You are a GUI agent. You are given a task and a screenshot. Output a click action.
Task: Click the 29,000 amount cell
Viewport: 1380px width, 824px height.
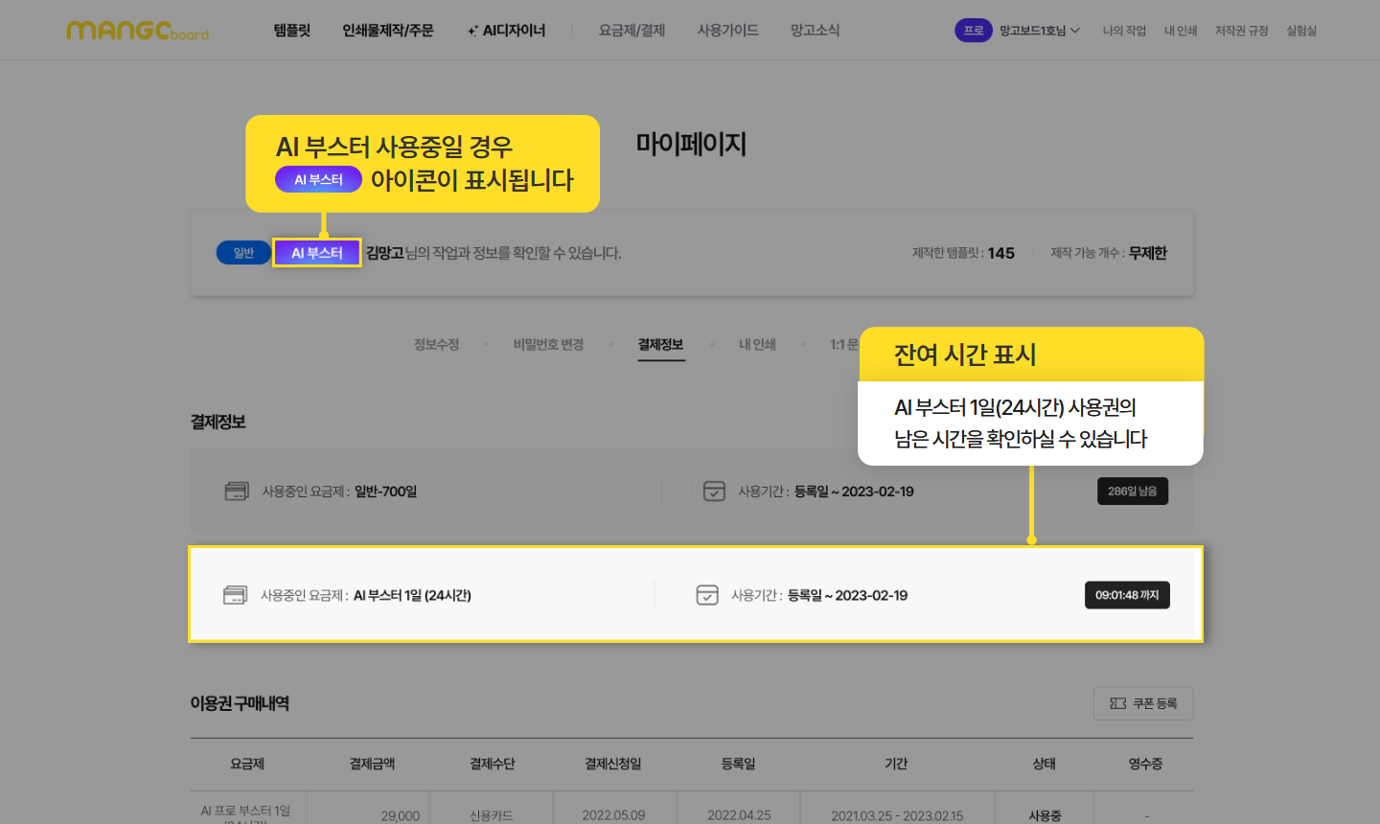[401, 815]
